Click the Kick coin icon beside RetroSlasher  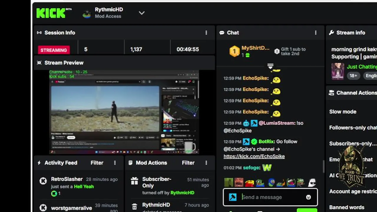54,193
